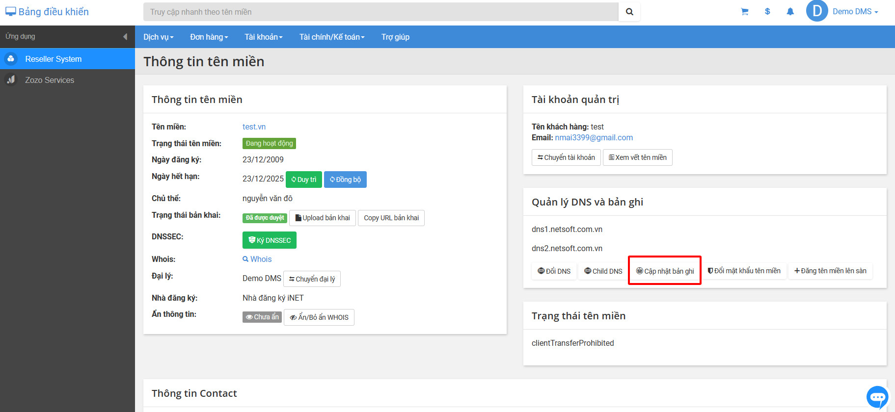Click the Đã được duyệt badge

click(265, 218)
